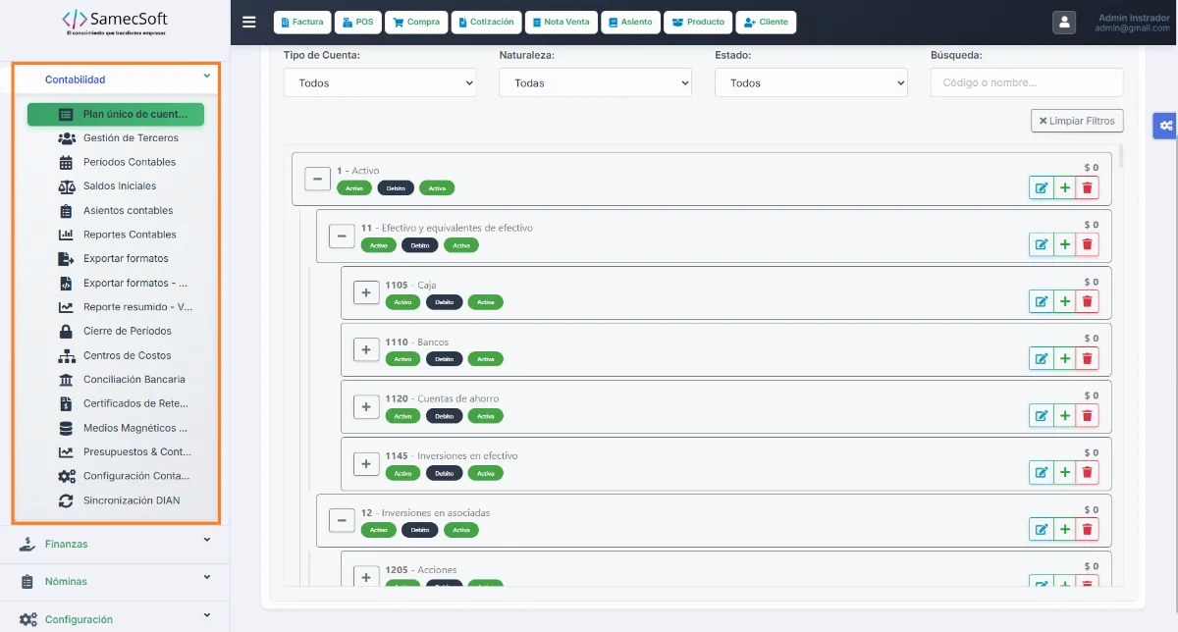Open the user avatar icon
This screenshot has width=1178, height=632.
tap(1064, 23)
